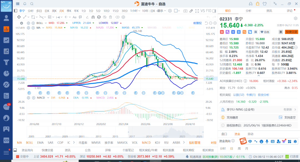Screen dimensions: 300x162
Task: Open the notification bell in title bar
Action: point(25,4)
